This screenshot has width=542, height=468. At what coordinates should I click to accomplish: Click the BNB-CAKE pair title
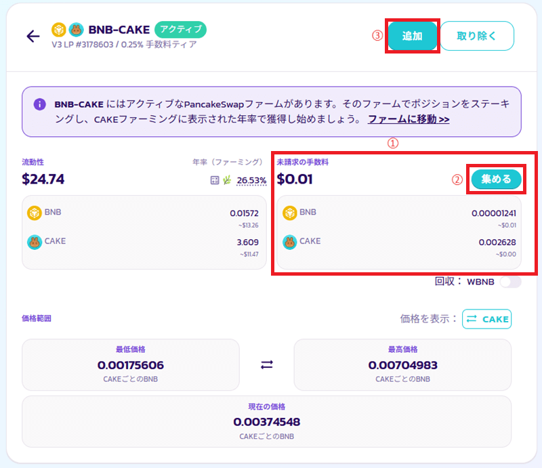tap(119, 30)
